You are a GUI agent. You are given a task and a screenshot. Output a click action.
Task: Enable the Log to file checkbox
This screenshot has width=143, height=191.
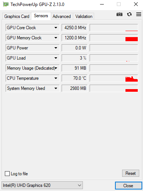7,173
